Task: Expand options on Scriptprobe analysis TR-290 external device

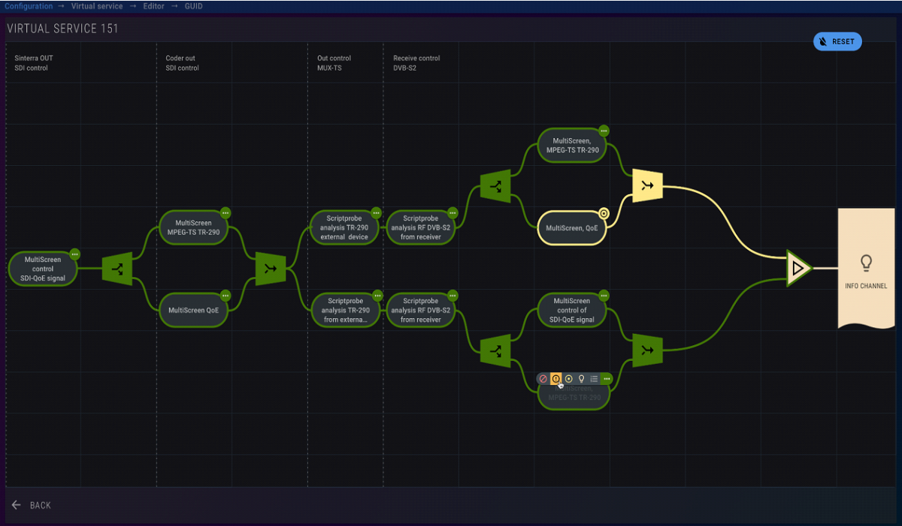Action: tap(377, 213)
